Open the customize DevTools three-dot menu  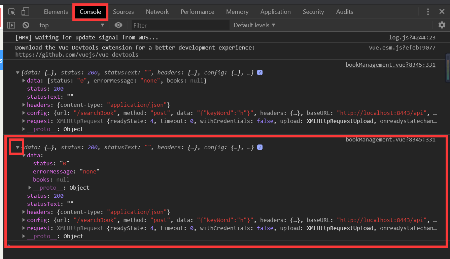click(428, 11)
